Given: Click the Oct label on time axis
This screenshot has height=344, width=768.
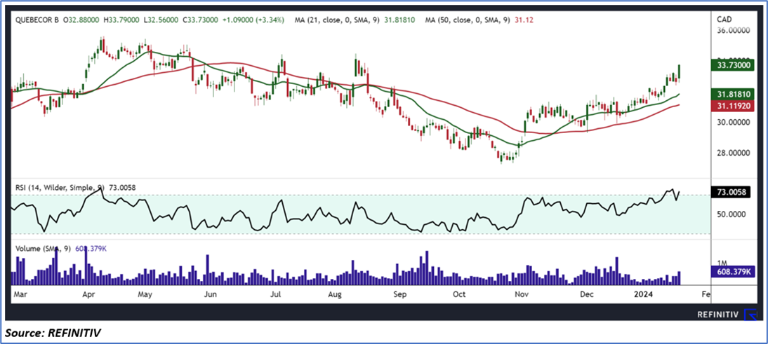Looking at the screenshot, I should [x=459, y=295].
